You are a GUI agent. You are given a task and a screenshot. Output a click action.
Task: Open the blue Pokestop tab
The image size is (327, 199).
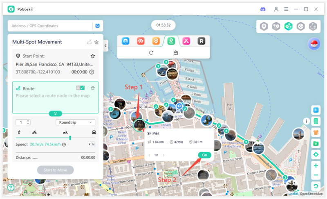coord(125,41)
